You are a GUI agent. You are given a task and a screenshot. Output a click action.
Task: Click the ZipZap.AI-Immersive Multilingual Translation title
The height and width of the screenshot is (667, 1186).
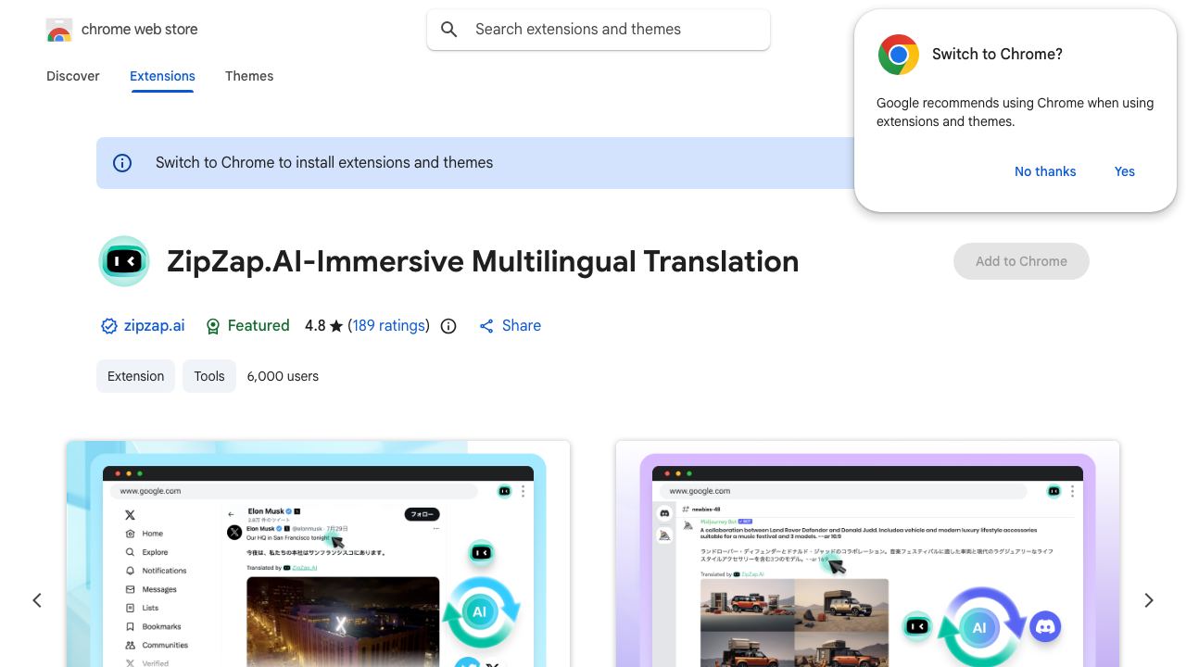click(483, 261)
